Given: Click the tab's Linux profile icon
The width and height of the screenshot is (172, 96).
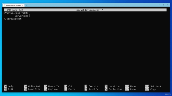Looking at the screenshot, I should [x=5, y=5].
